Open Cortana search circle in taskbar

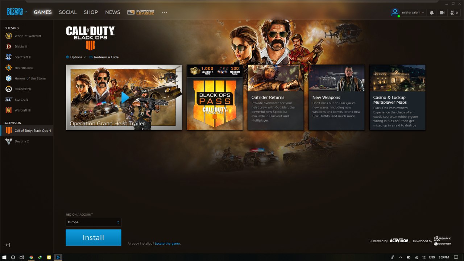point(13,257)
